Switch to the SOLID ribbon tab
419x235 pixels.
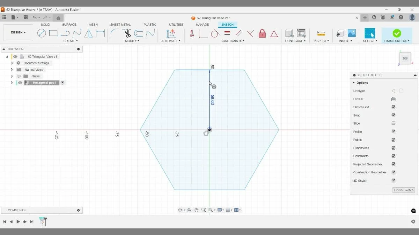click(45, 24)
